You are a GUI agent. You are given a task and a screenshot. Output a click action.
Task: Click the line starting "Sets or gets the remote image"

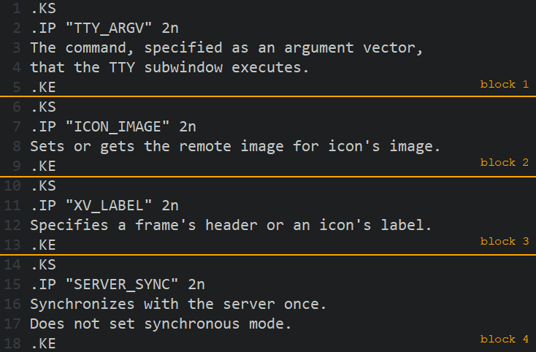(x=235, y=147)
